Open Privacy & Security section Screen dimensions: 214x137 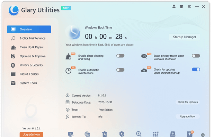tap(31, 65)
